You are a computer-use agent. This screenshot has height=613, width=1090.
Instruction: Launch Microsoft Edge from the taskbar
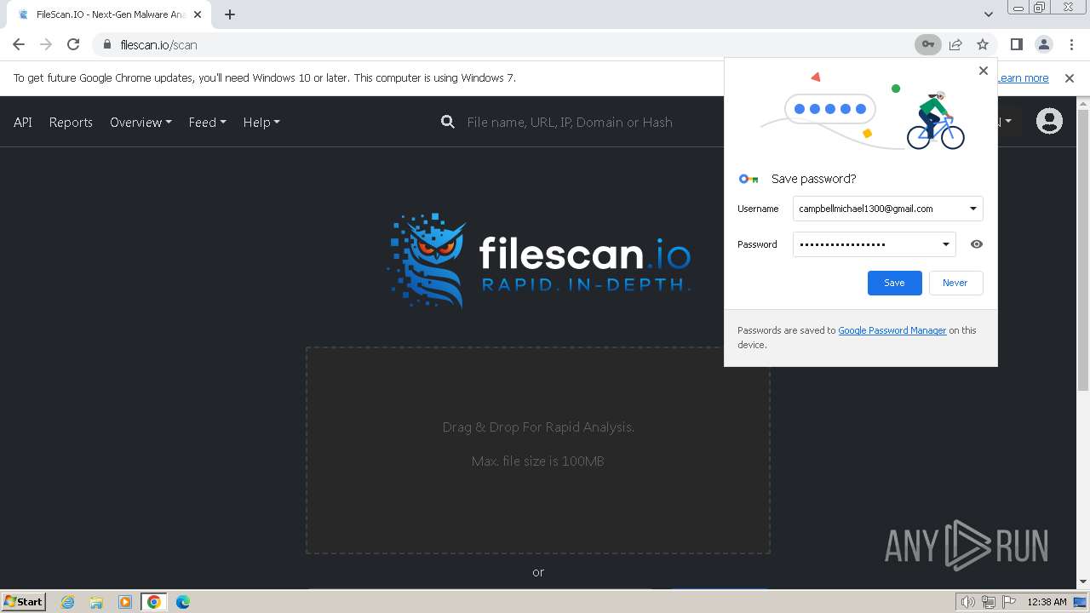[x=183, y=602]
